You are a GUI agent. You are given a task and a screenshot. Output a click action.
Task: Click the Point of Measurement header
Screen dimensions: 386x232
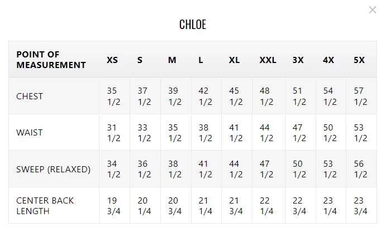51,60
